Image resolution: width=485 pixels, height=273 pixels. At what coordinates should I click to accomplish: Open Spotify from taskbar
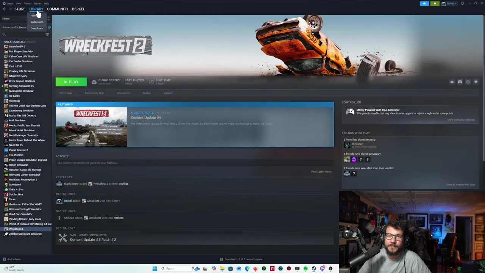pyautogui.click(x=305, y=268)
